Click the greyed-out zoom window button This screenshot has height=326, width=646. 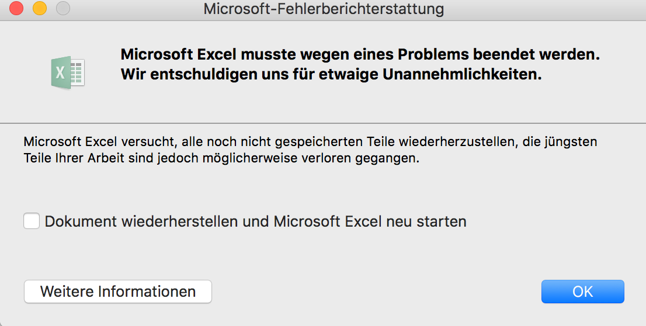(63, 8)
